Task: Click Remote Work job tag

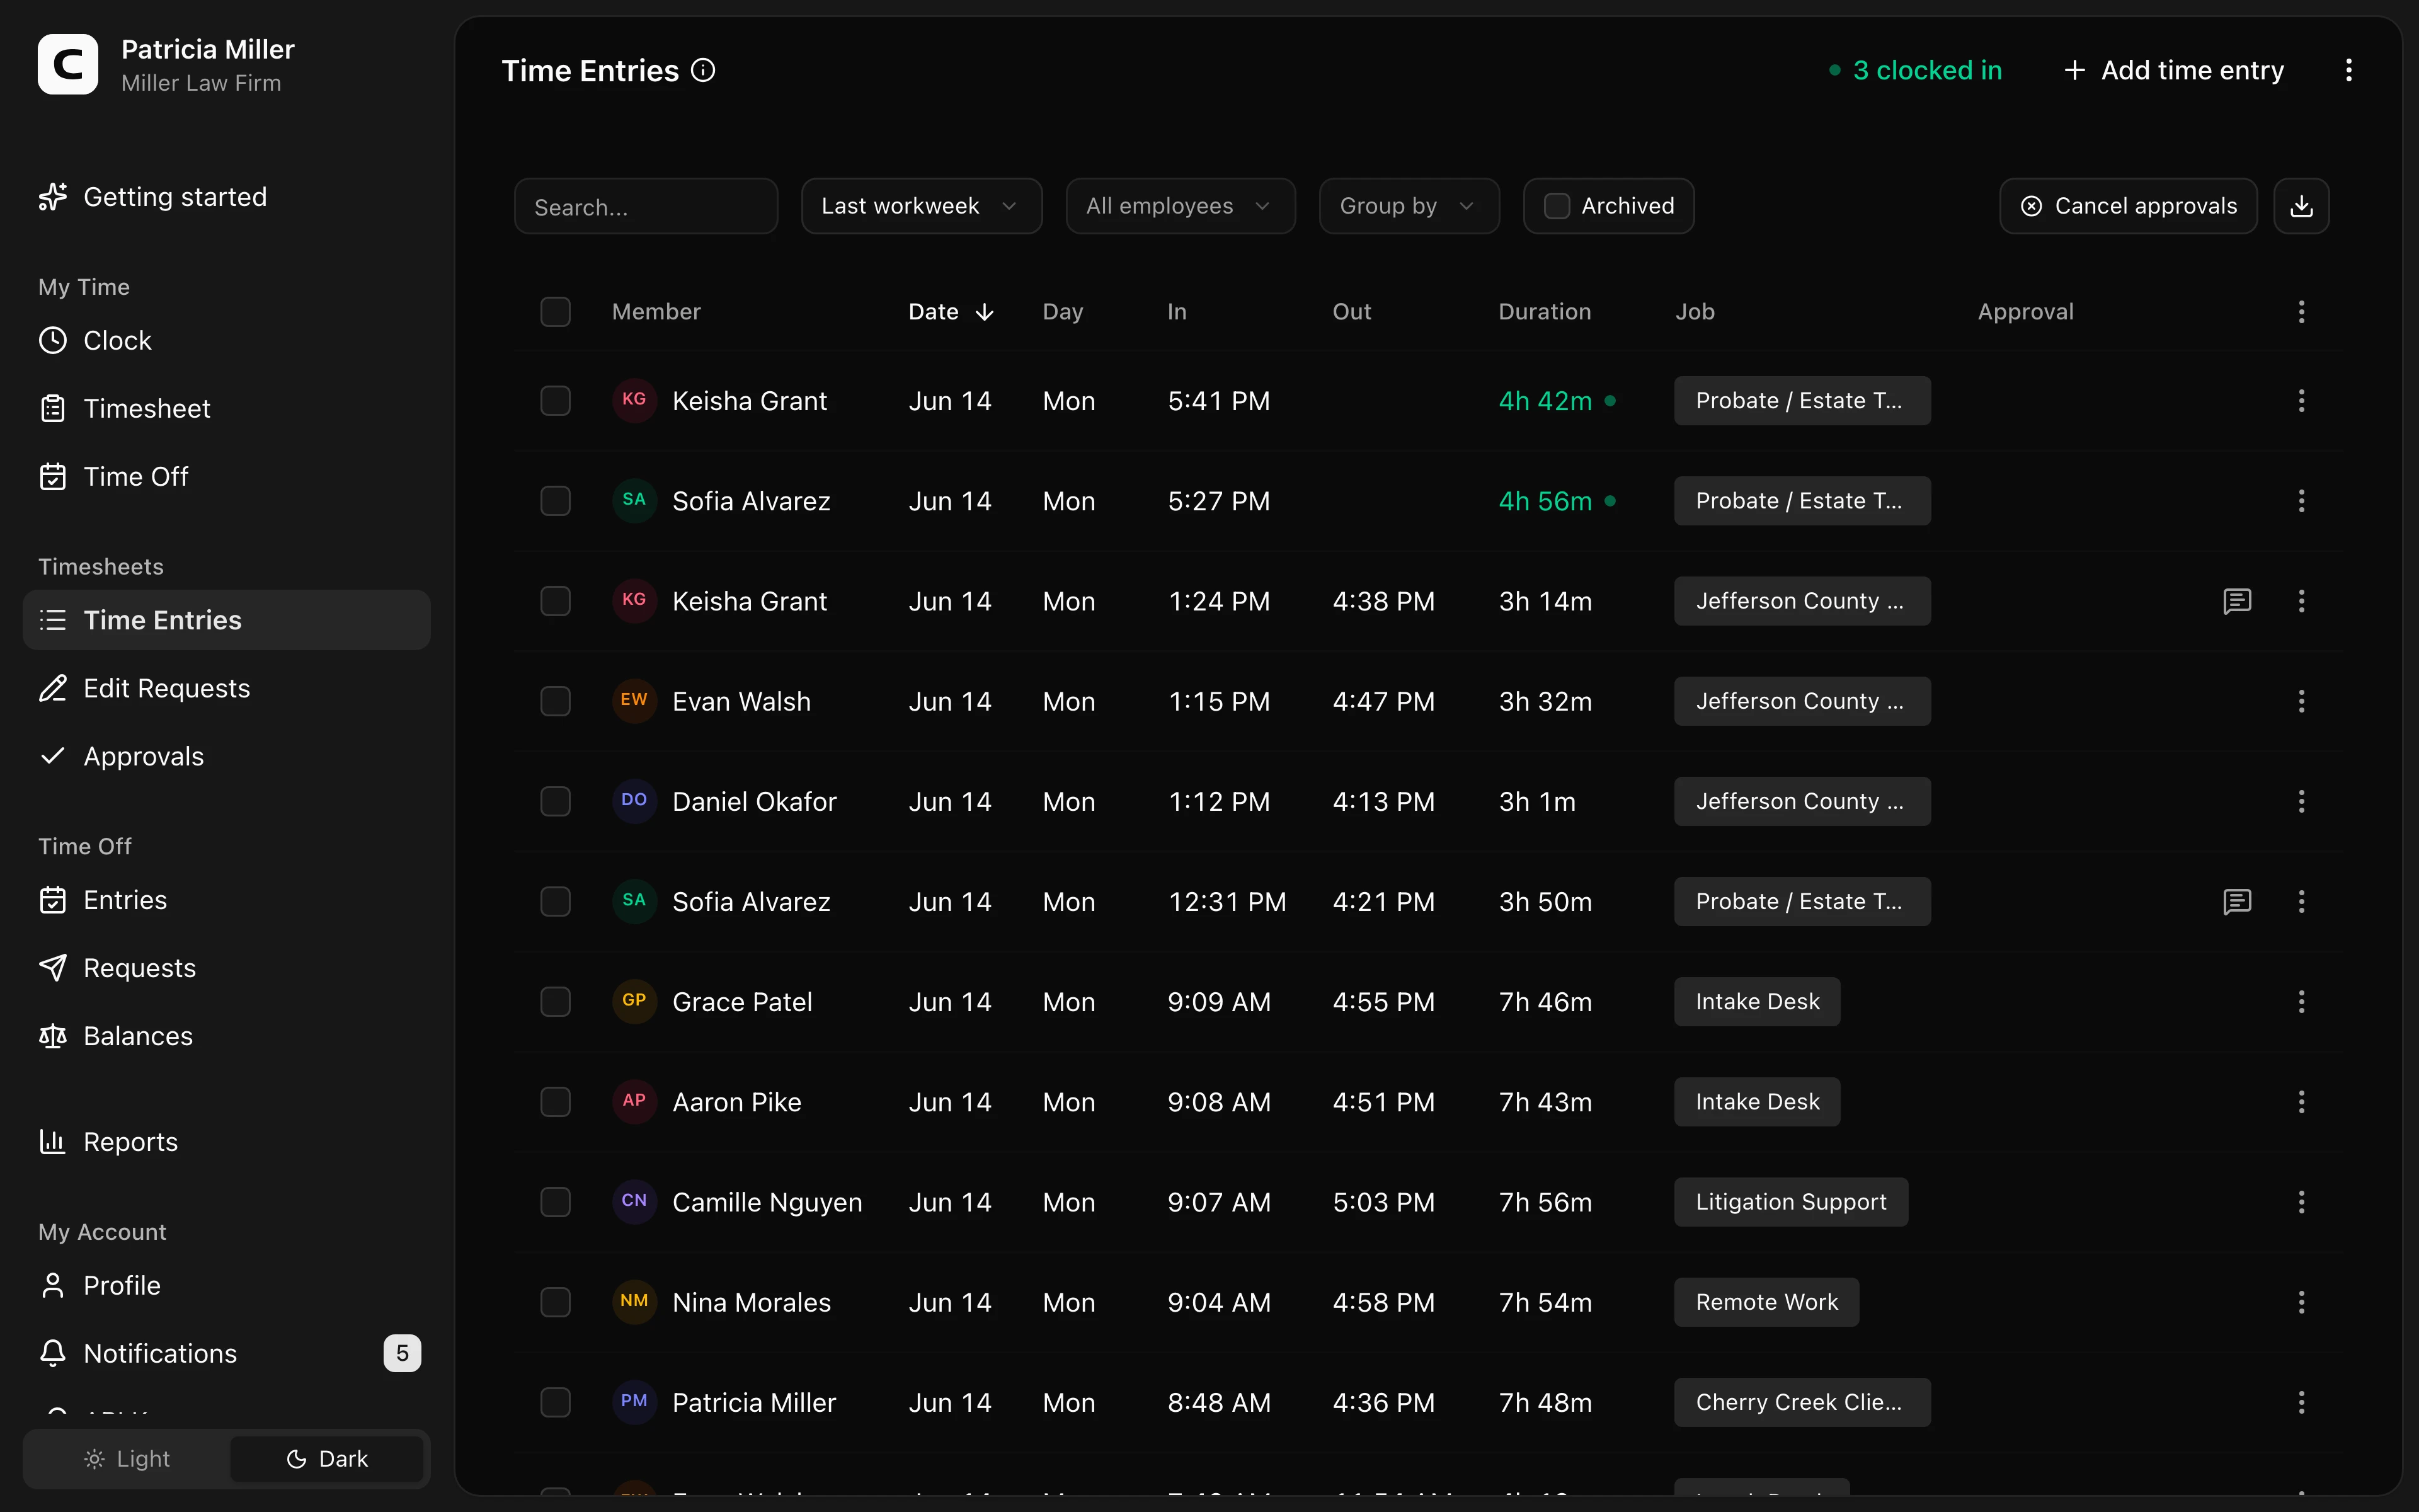Action: [x=1766, y=1302]
